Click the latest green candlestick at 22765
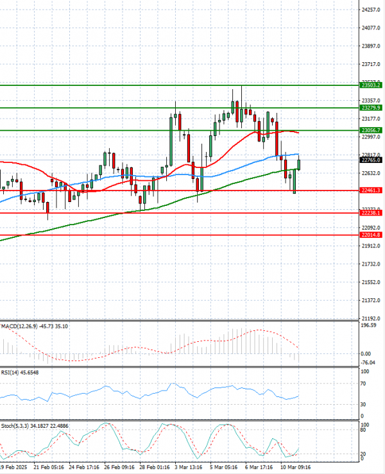 tap(299, 165)
